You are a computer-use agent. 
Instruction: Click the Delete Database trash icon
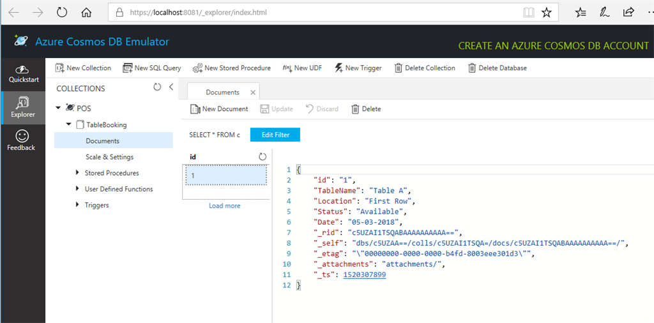[472, 68]
